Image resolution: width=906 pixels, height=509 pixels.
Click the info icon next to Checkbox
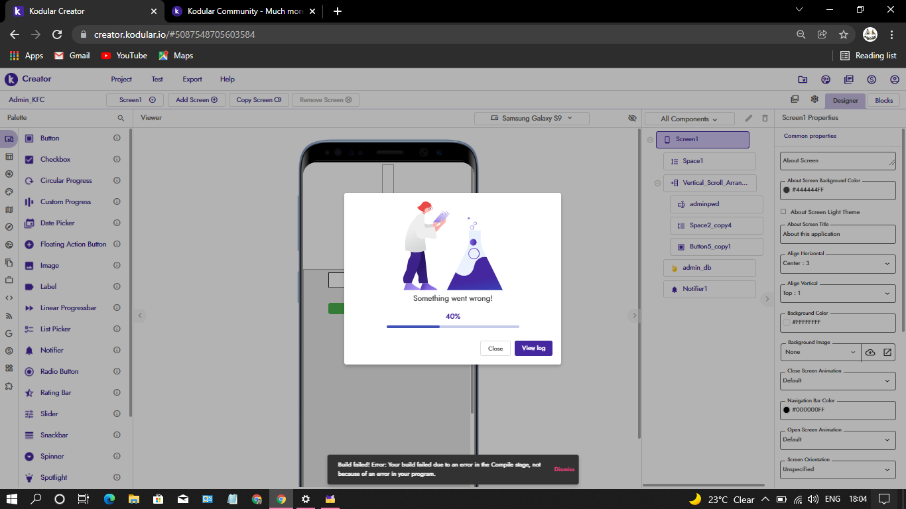pyautogui.click(x=117, y=159)
